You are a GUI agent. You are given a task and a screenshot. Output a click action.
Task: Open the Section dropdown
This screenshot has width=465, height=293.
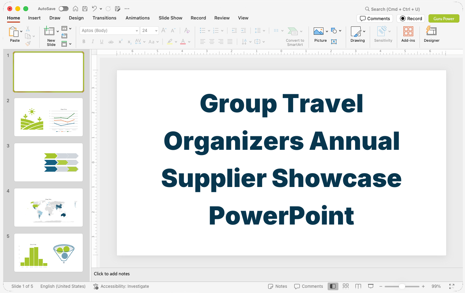(x=66, y=44)
